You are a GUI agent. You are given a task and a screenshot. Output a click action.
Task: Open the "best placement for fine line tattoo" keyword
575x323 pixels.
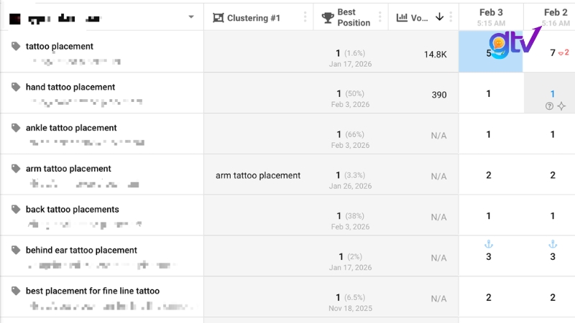[92, 291]
